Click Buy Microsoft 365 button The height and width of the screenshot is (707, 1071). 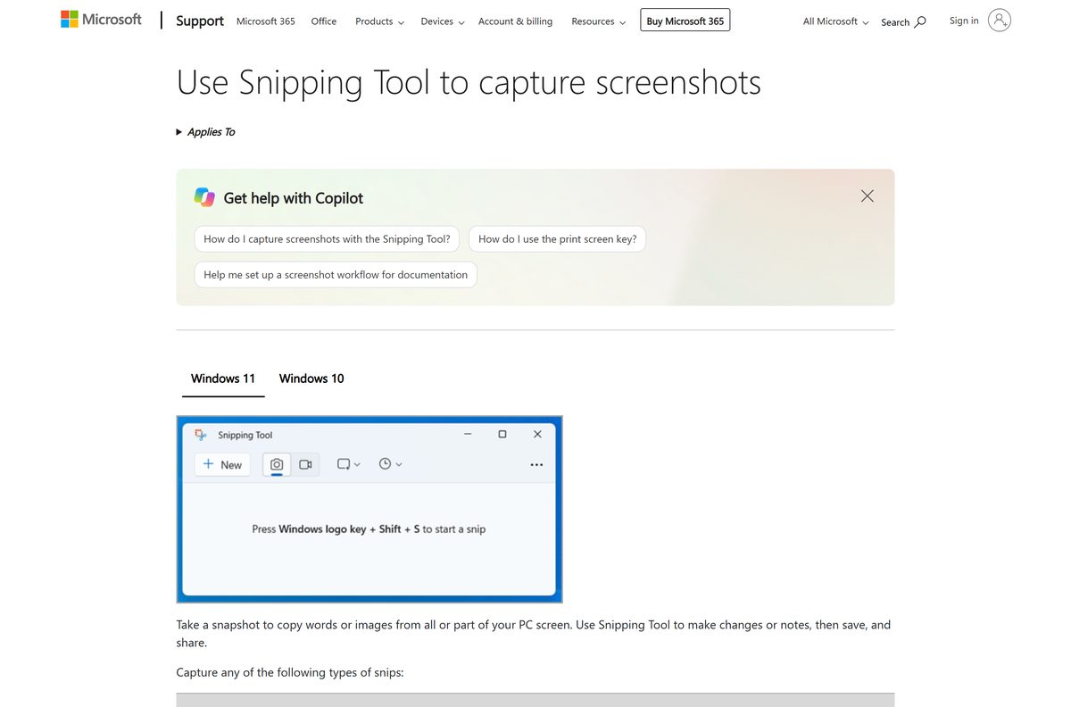click(685, 21)
